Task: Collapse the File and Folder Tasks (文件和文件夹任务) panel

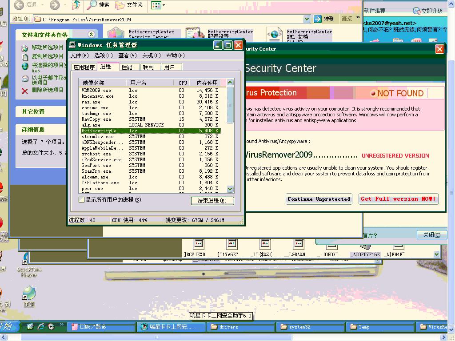Action: pos(92,34)
